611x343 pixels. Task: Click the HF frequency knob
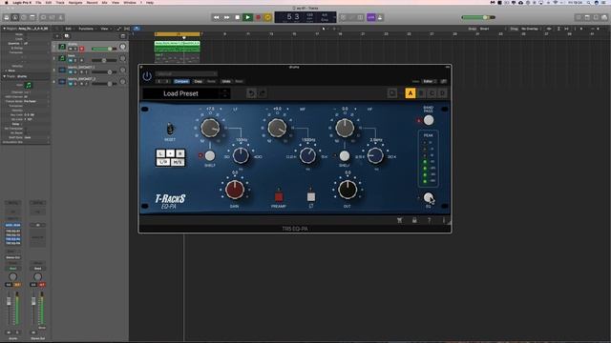tap(375, 155)
